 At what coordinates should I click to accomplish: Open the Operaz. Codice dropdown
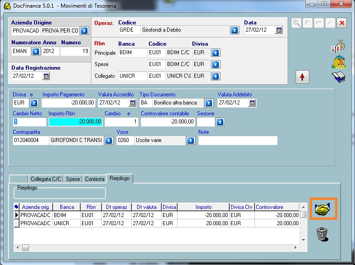[234, 30]
